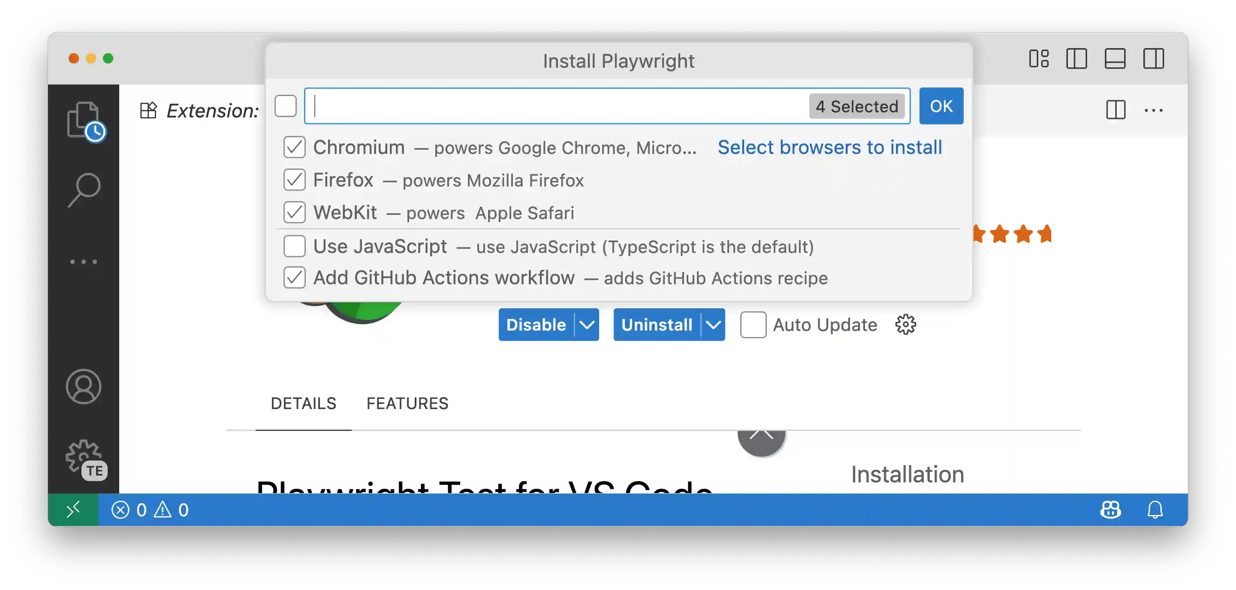The width and height of the screenshot is (1236, 590).
Task: Confirm selection with the OK button
Action: (x=941, y=105)
